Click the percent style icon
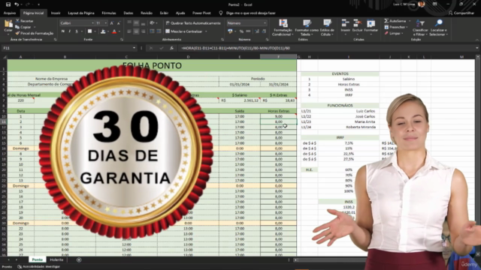 point(241,31)
